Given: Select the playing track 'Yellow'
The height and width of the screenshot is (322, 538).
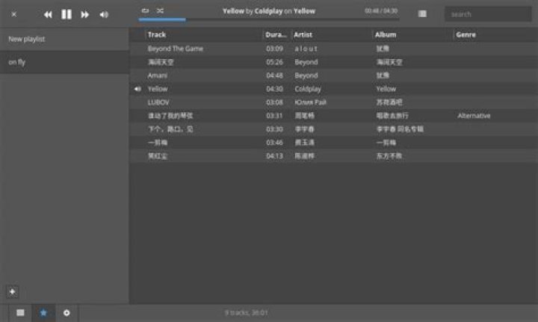Looking at the screenshot, I should point(158,89).
